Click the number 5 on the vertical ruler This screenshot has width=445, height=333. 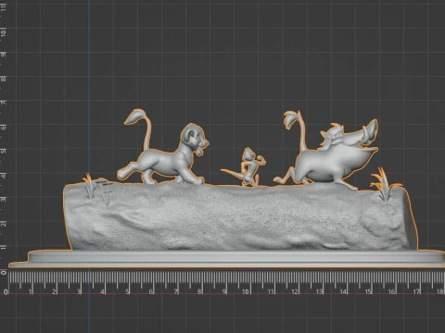4,151
